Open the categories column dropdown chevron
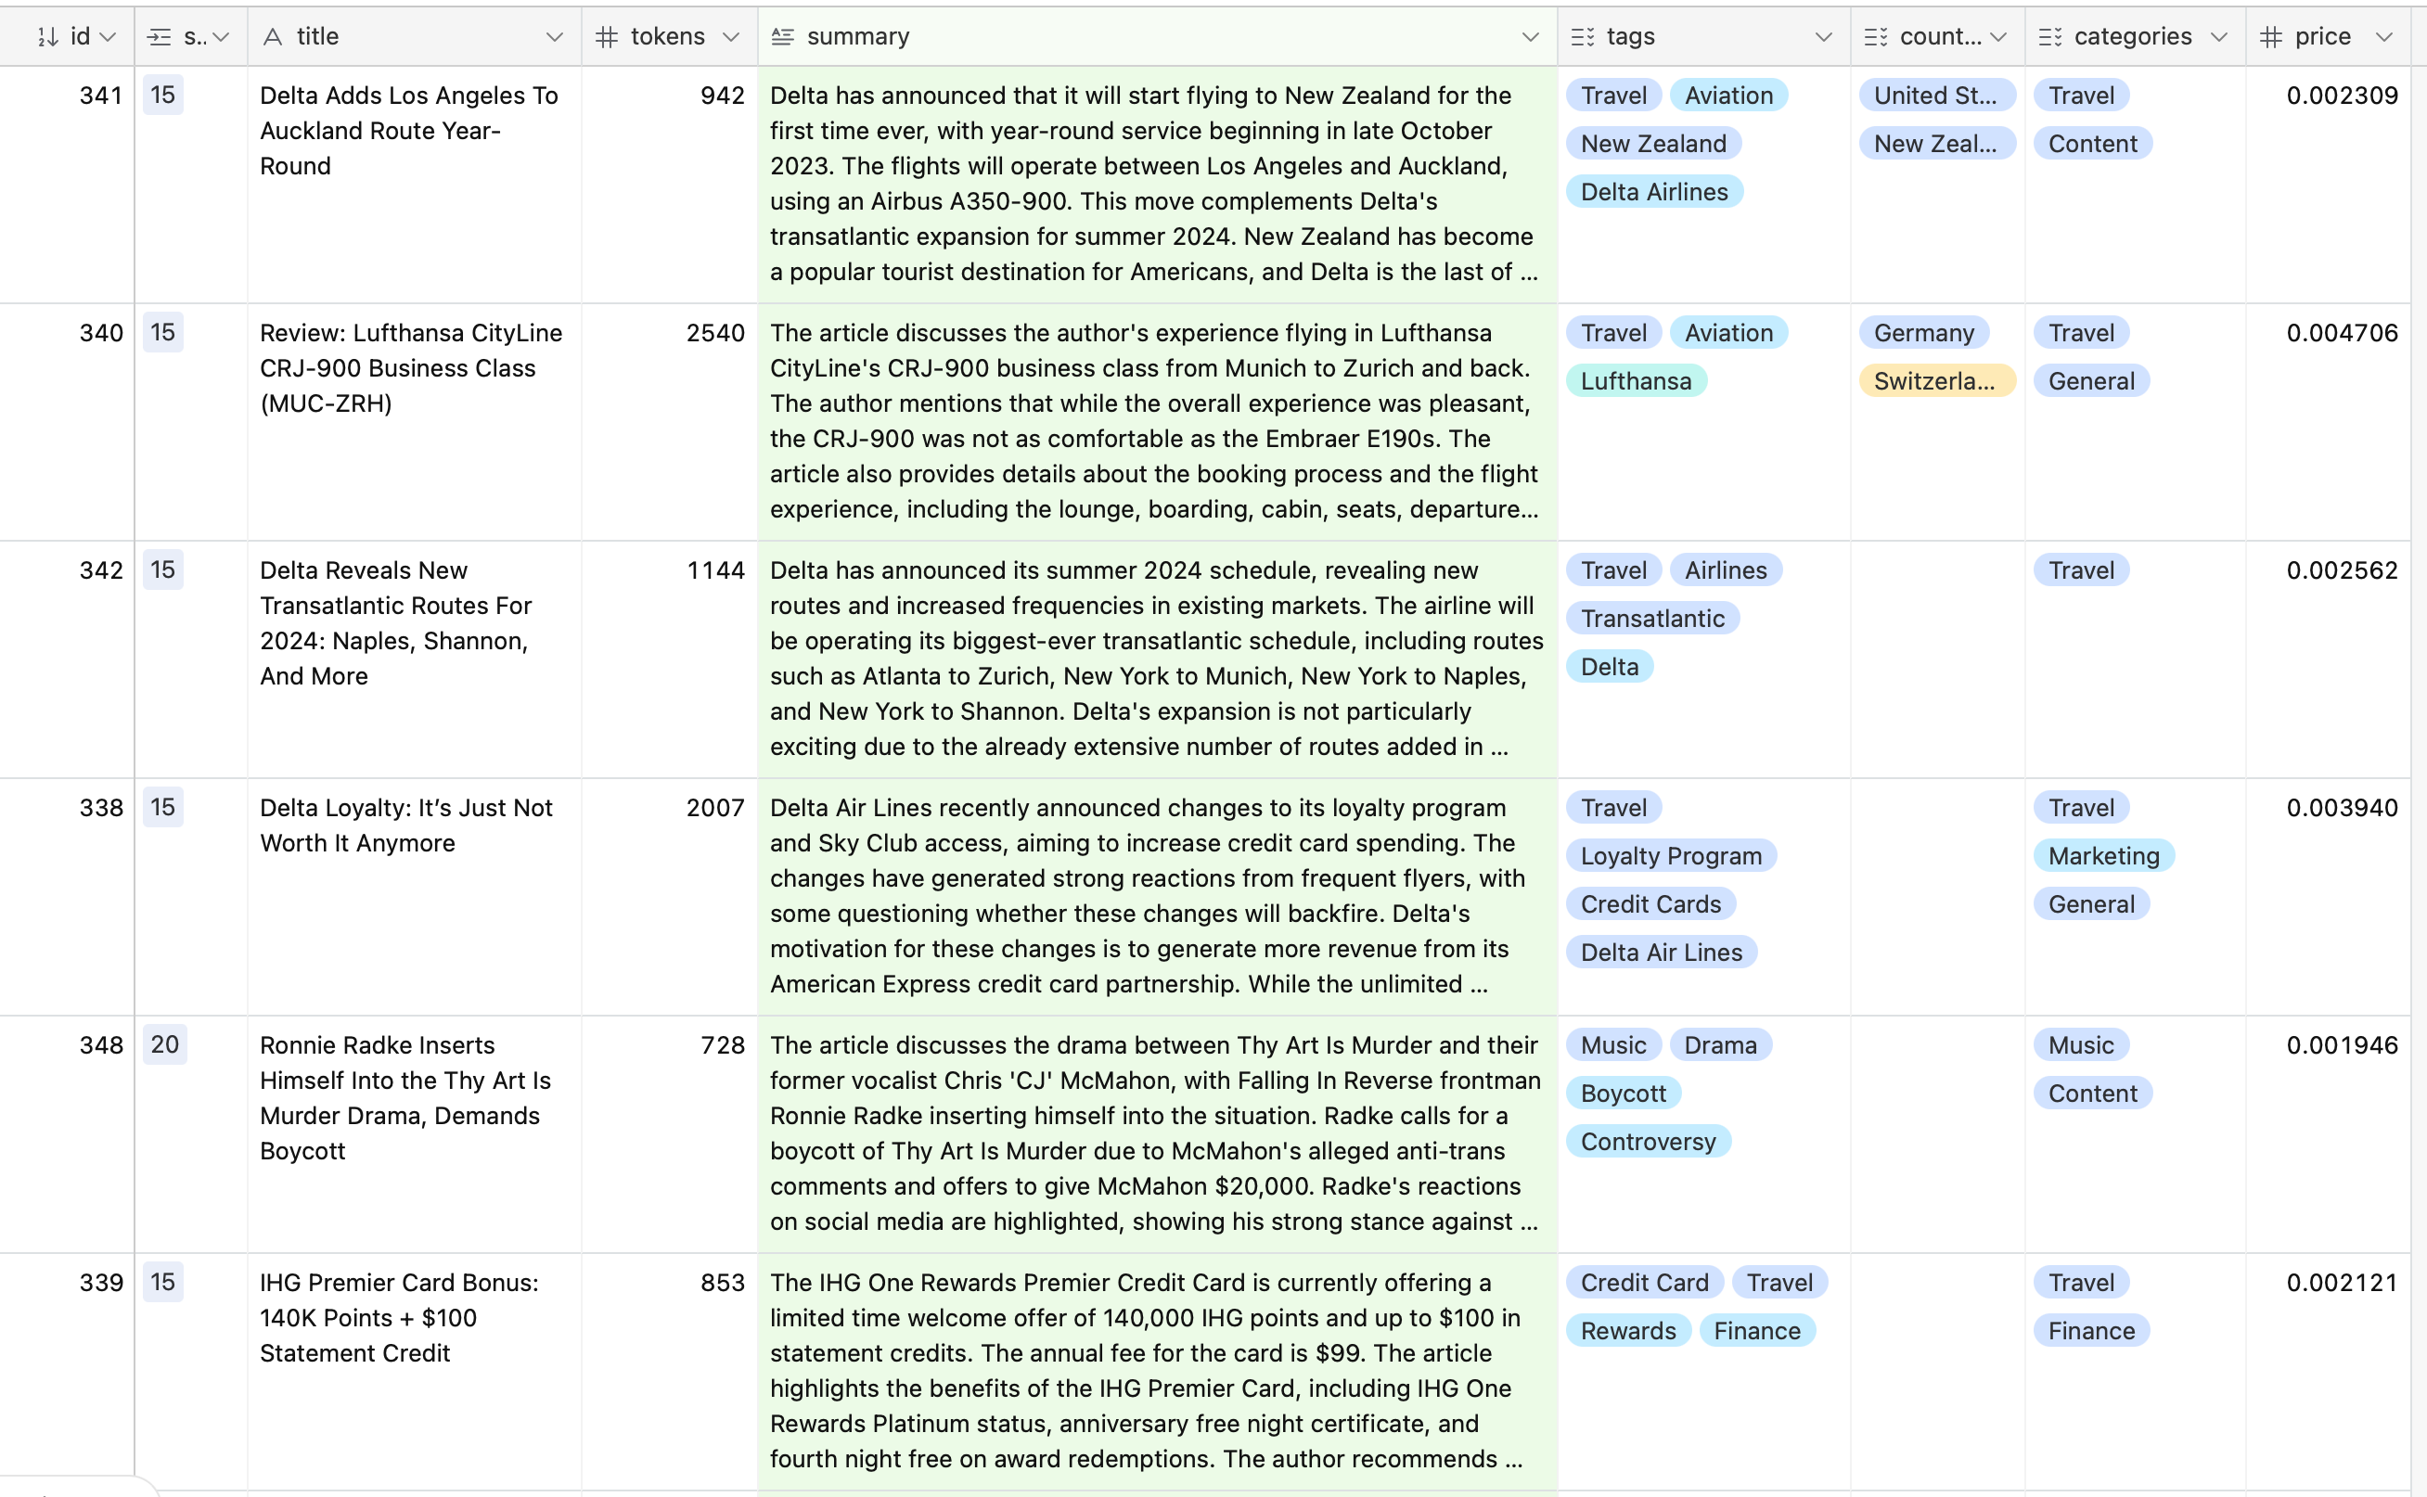 tap(2218, 36)
